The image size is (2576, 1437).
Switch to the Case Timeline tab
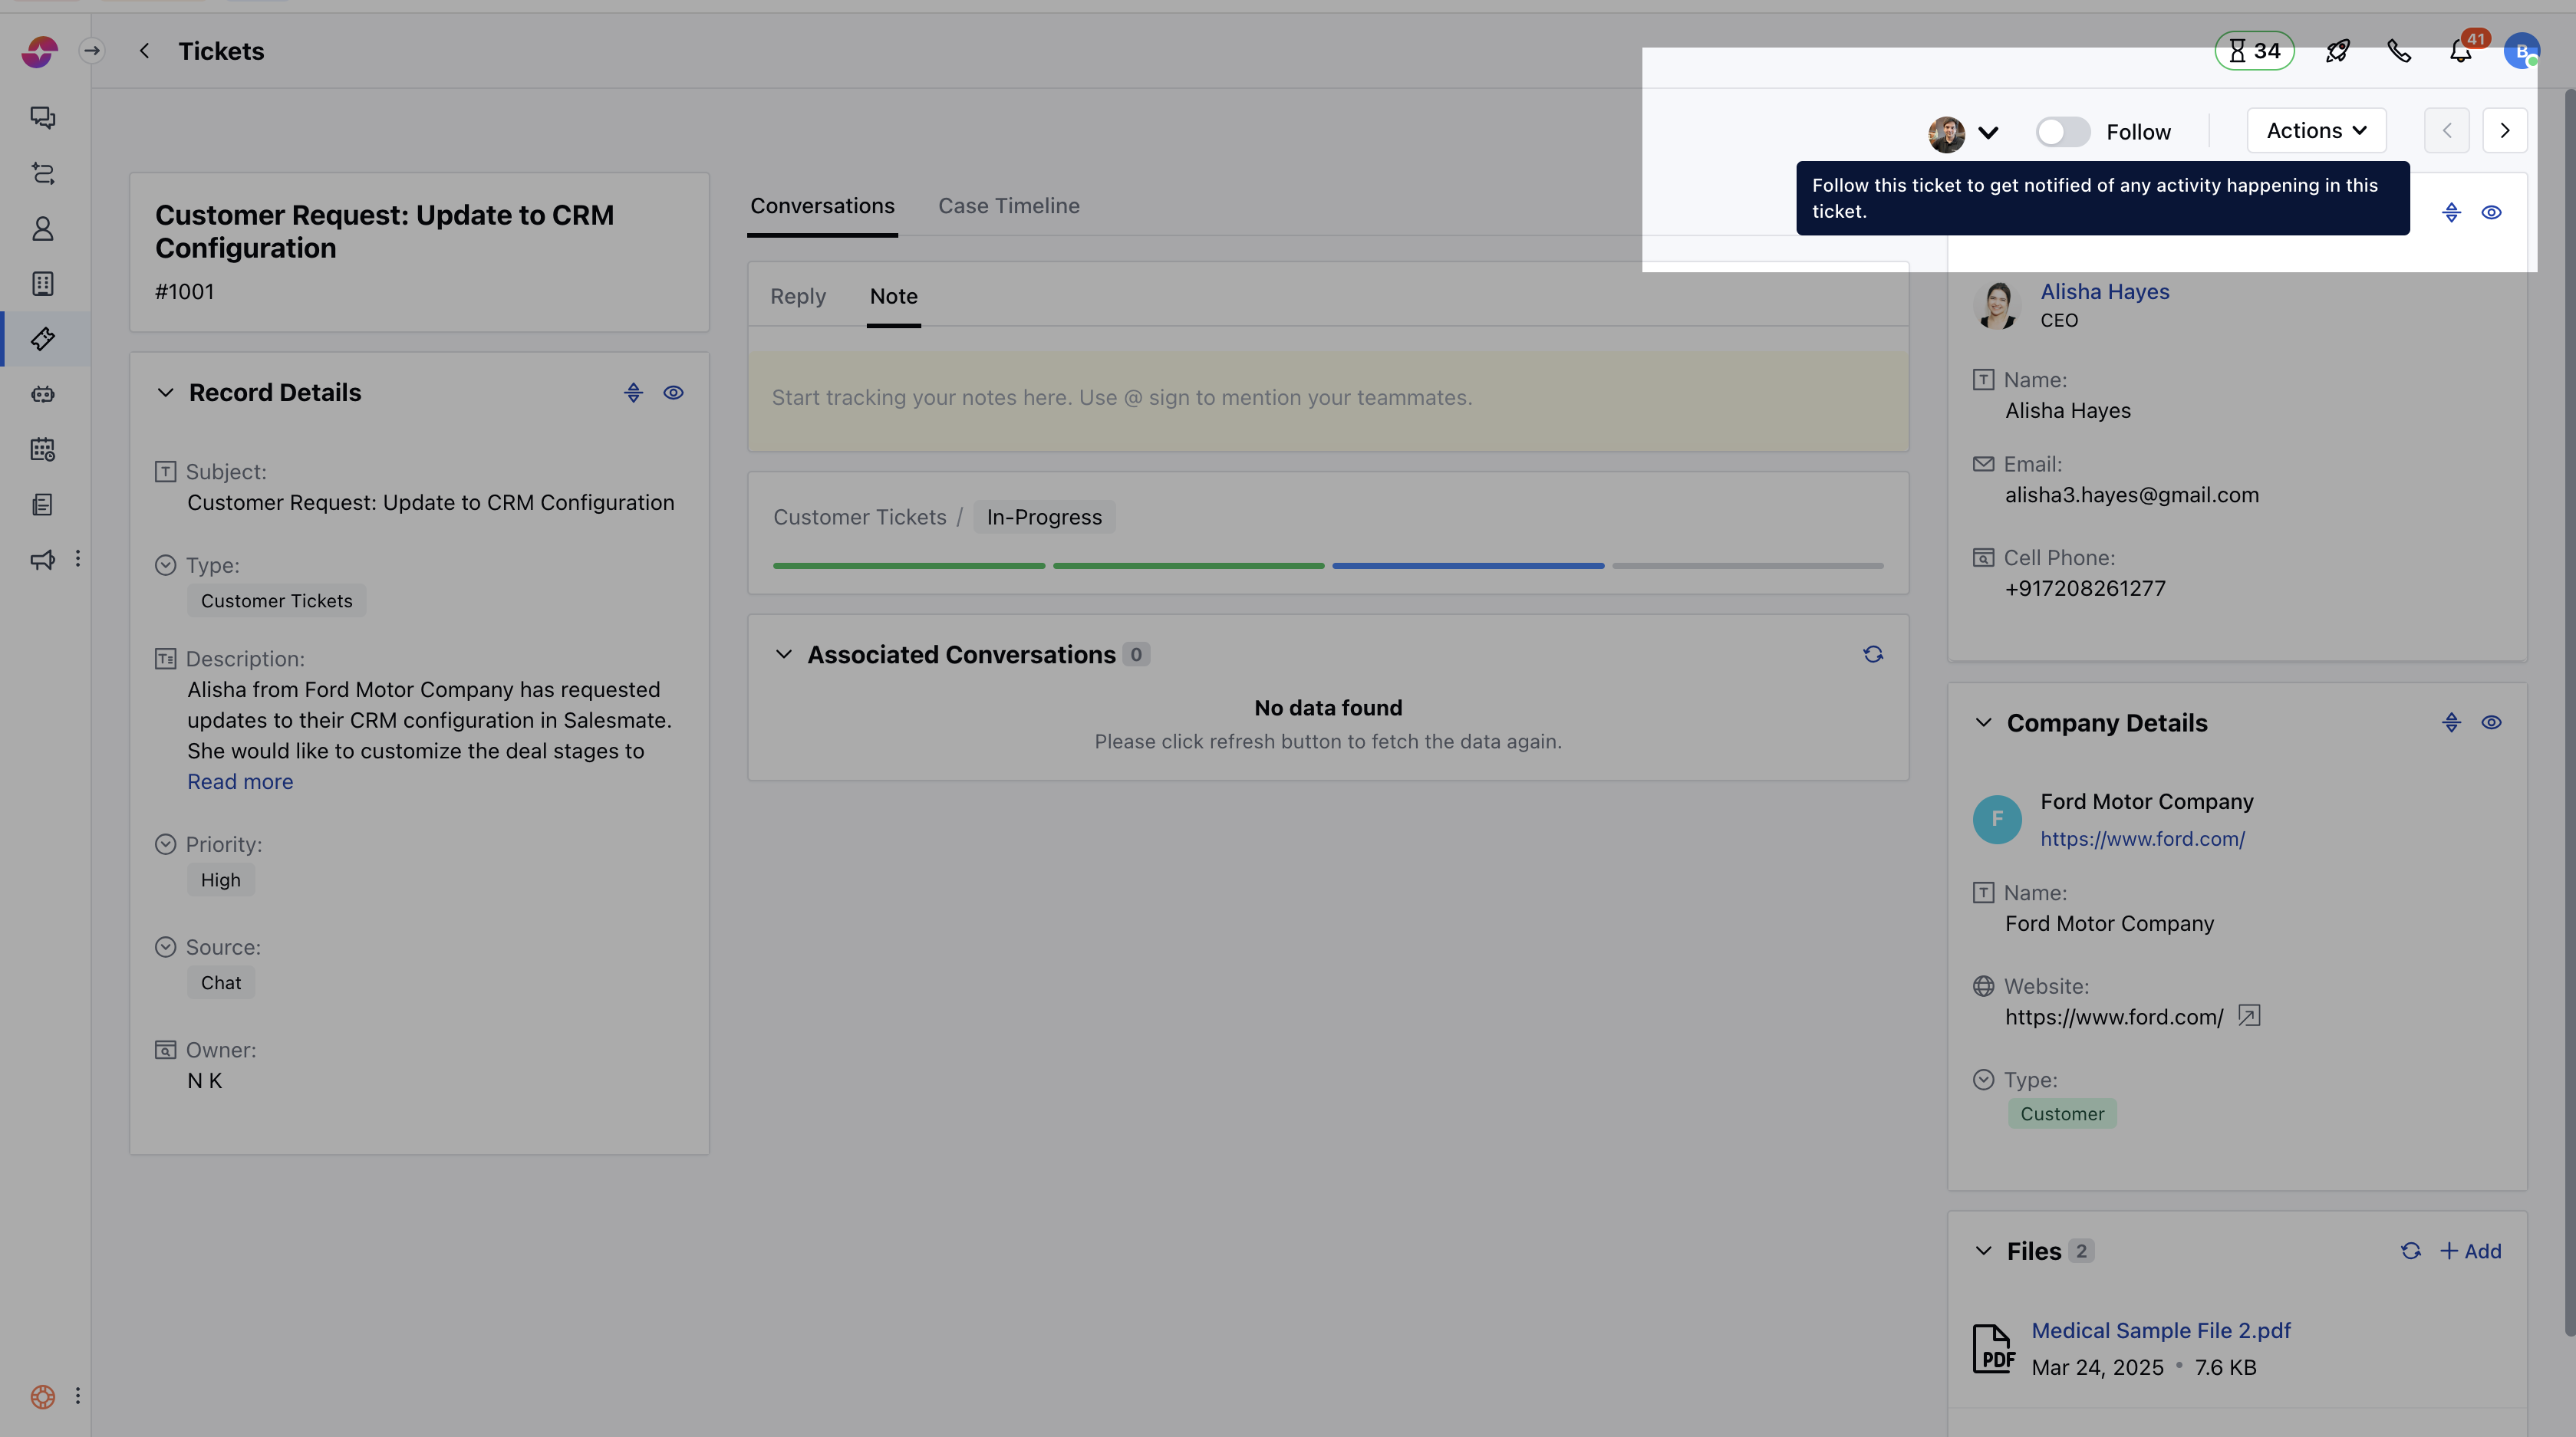1008,206
